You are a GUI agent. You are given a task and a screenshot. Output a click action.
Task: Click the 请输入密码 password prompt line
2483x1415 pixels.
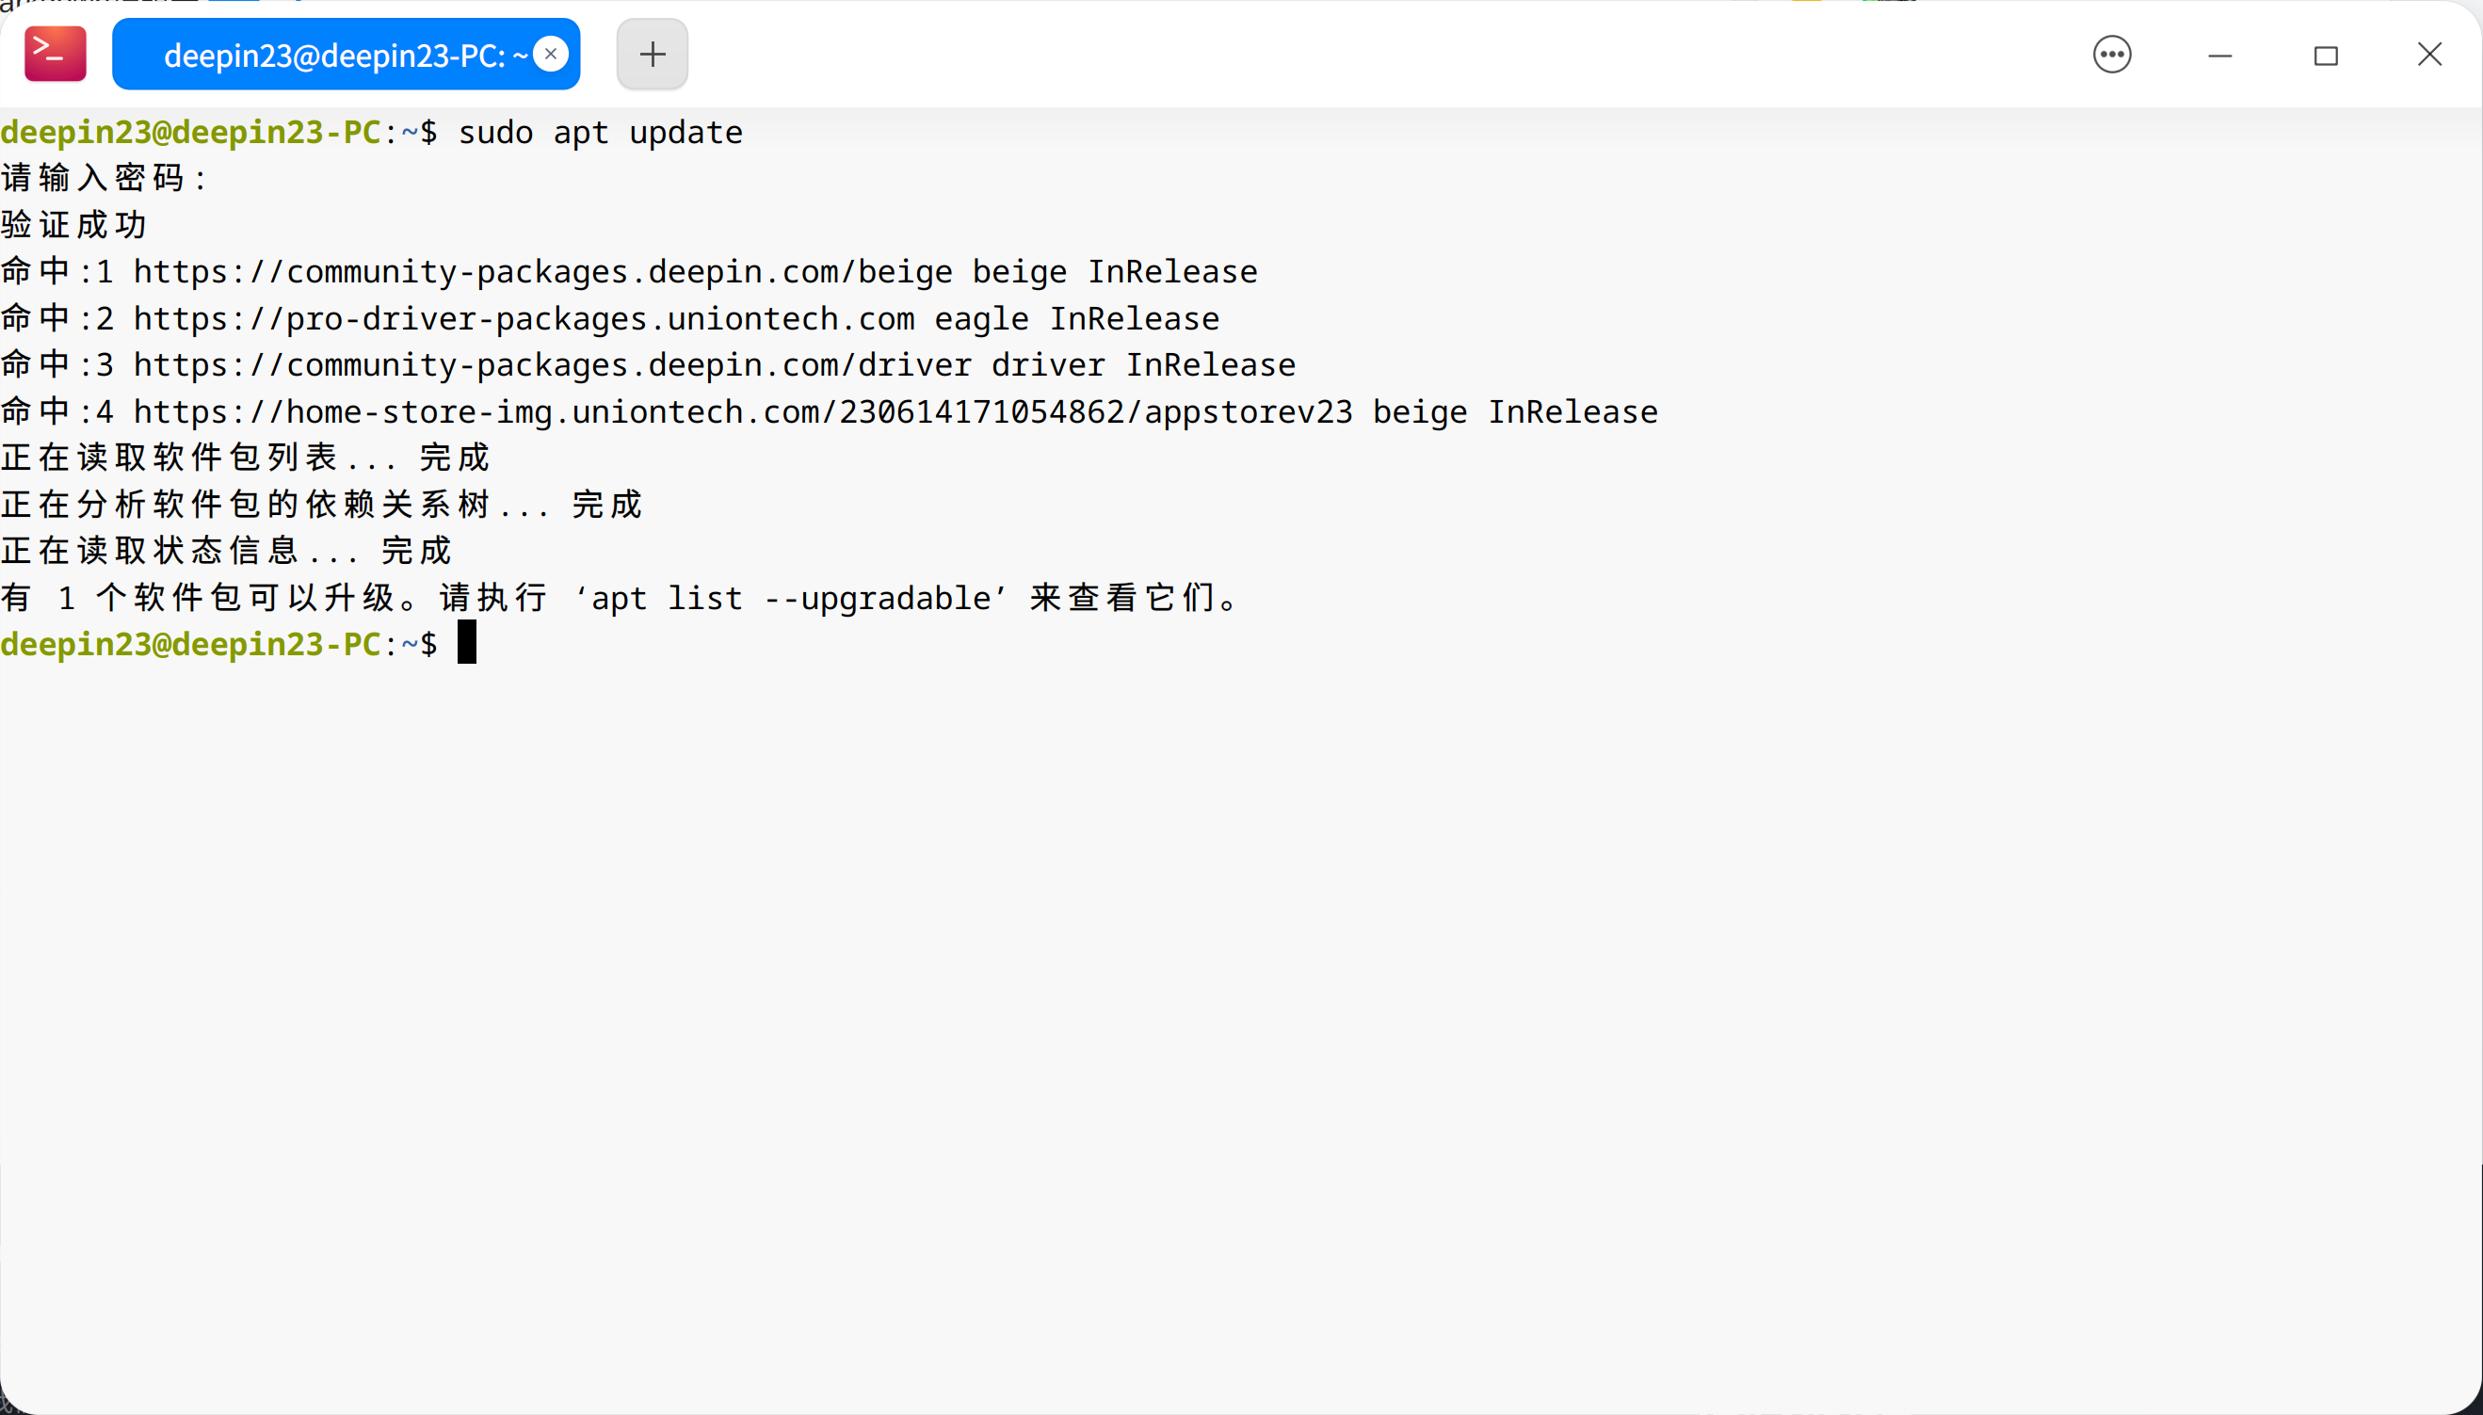[103, 179]
